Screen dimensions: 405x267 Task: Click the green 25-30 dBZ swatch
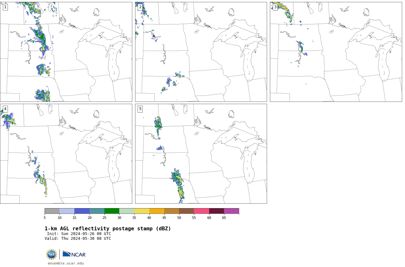(x=112, y=211)
